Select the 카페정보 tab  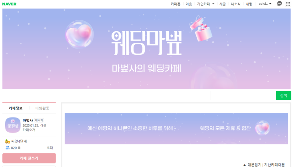16,108
